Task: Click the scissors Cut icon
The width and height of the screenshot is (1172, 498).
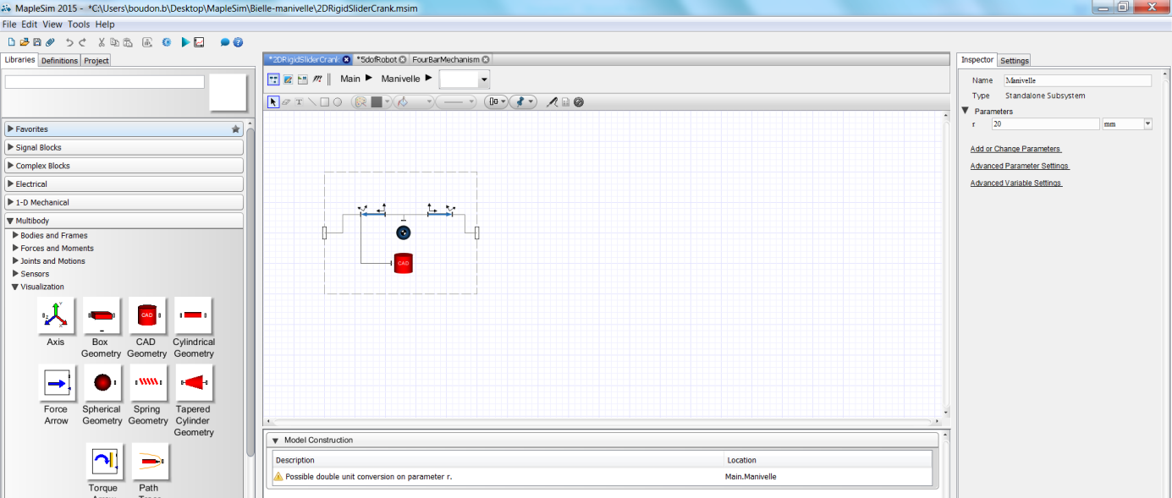Action: tap(102, 42)
